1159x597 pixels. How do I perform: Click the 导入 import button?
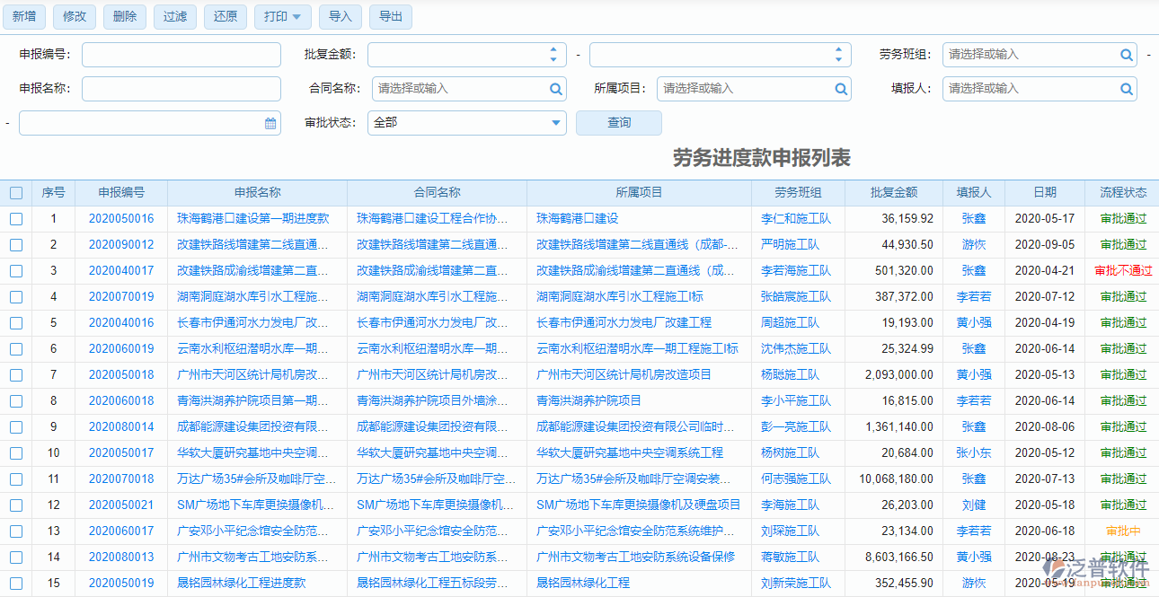coord(340,16)
